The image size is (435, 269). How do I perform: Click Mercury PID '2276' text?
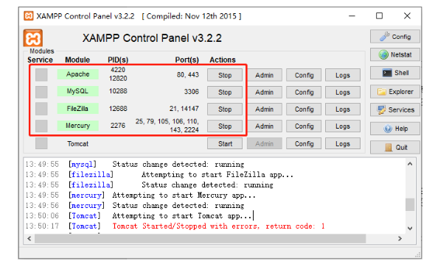pyautogui.click(x=118, y=126)
